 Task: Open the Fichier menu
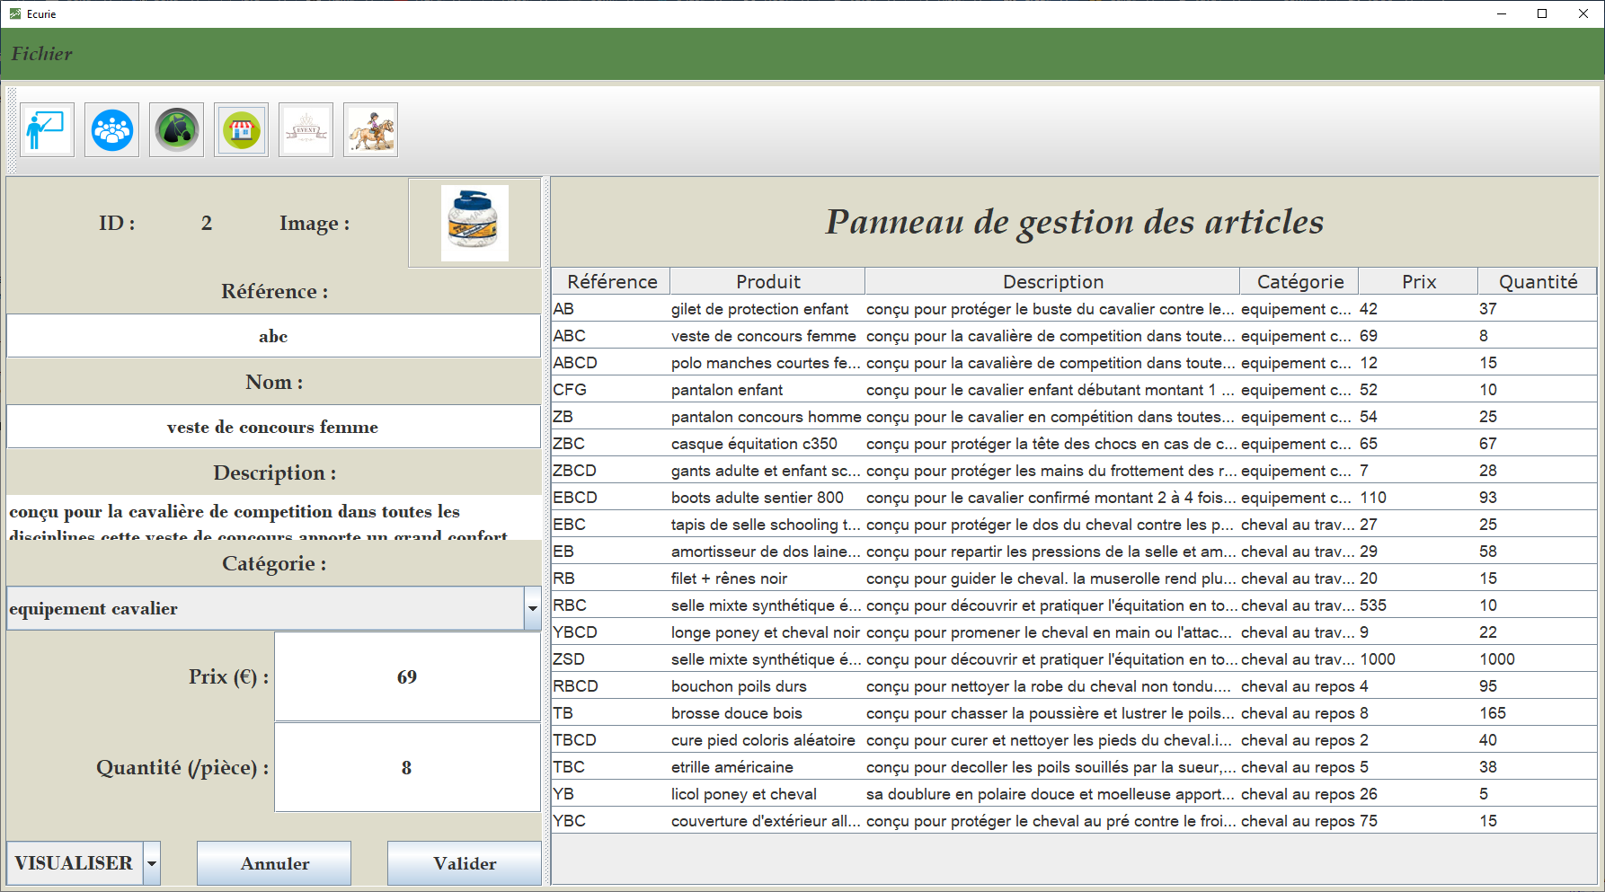click(x=41, y=54)
